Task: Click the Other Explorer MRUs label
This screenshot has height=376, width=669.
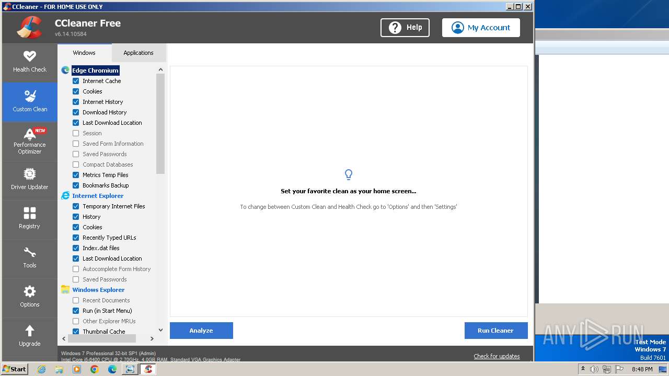Action: [109, 321]
